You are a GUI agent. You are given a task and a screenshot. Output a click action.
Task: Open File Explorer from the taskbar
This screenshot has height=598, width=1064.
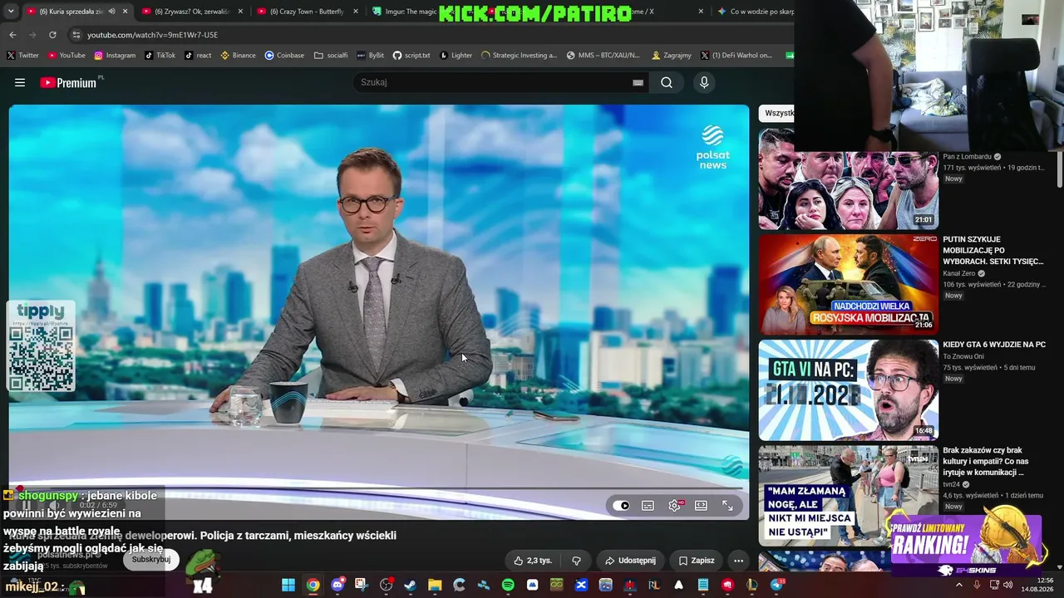435,586
